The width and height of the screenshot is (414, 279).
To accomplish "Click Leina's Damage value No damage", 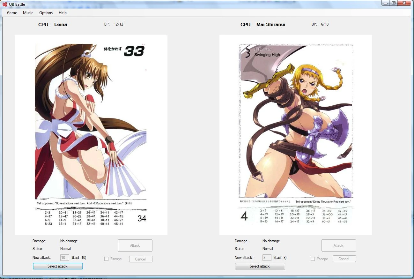I will click(69, 241).
